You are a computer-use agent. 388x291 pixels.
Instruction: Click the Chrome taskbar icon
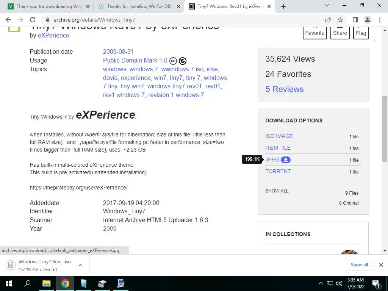[65, 283]
